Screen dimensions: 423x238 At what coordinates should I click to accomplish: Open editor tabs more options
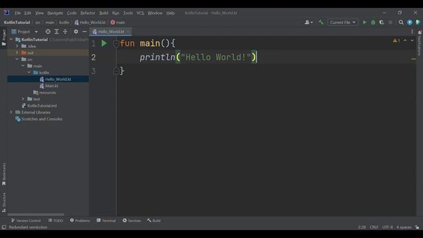click(412, 32)
